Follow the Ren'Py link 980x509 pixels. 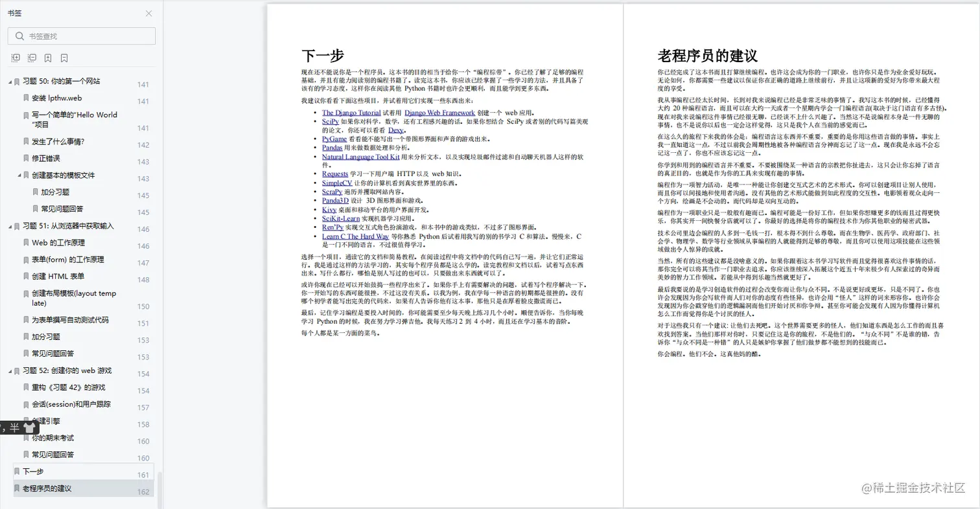tap(332, 227)
